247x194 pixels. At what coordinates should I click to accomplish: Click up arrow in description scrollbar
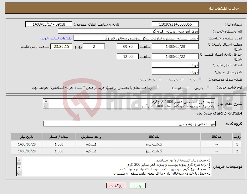tap(46, 100)
